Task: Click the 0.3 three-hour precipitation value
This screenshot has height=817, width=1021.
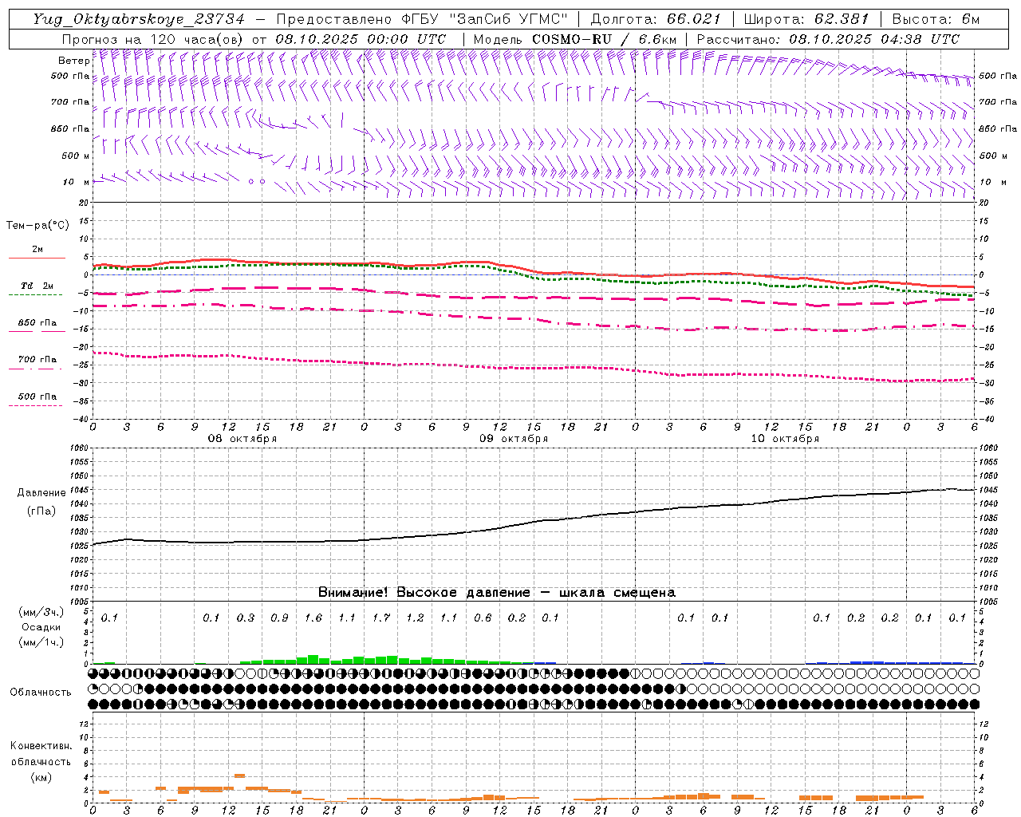Action: [245, 618]
